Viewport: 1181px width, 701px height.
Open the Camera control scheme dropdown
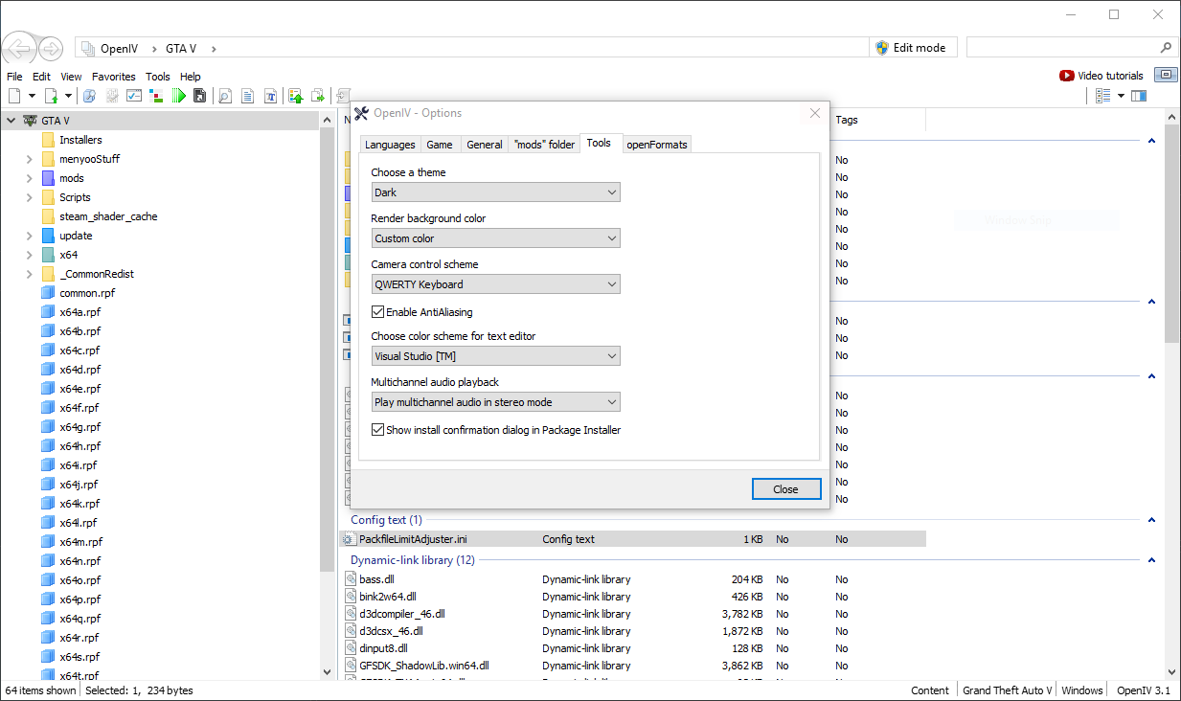(x=495, y=284)
